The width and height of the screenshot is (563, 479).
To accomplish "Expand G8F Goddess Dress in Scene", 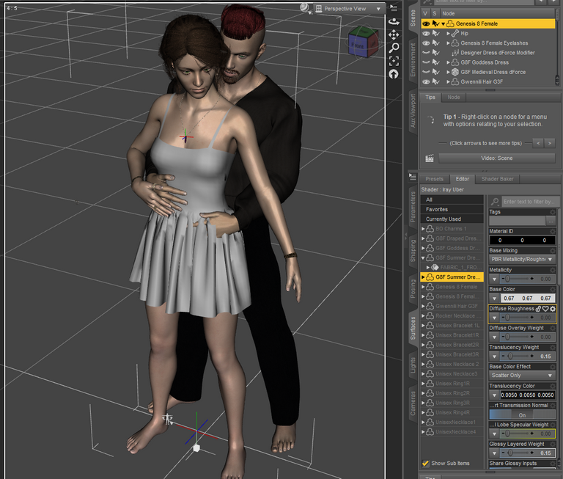I will [x=448, y=62].
